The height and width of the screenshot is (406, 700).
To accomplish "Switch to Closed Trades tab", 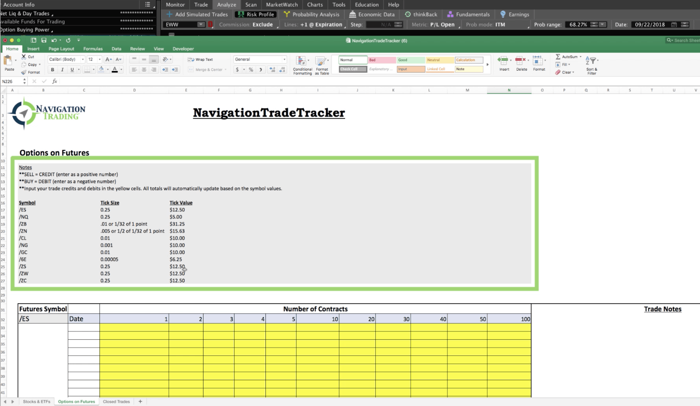I will tap(116, 401).
